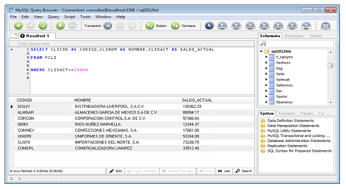The width and height of the screenshot is (346, 189).
Task: Execute the query with lightning icon
Action: [60, 26]
